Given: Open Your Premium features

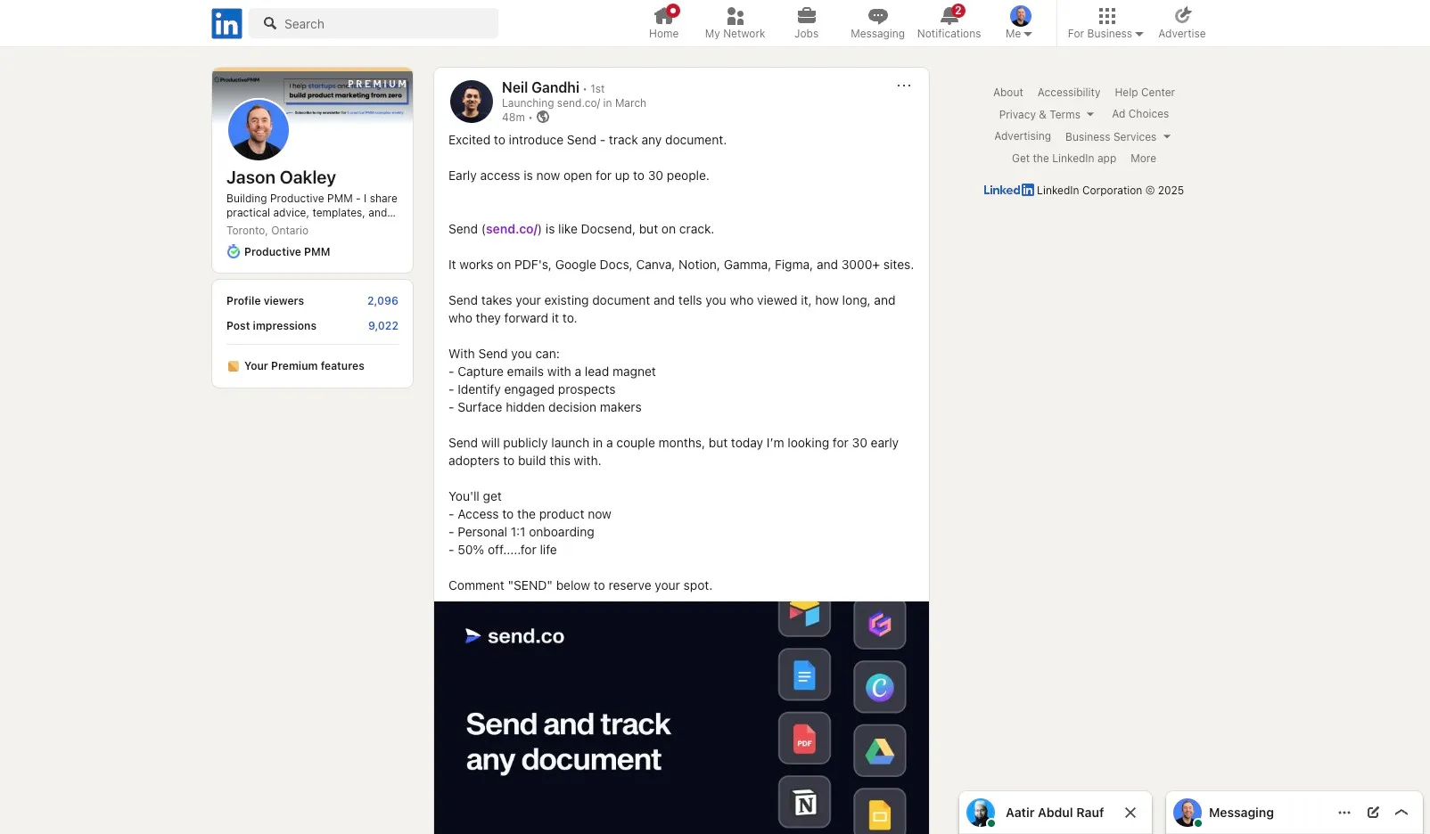Looking at the screenshot, I should 304,365.
